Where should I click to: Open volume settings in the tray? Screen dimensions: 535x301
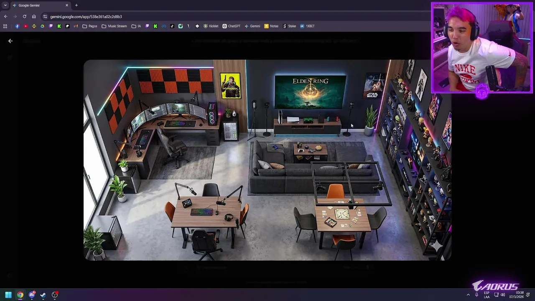pyautogui.click(x=503, y=295)
